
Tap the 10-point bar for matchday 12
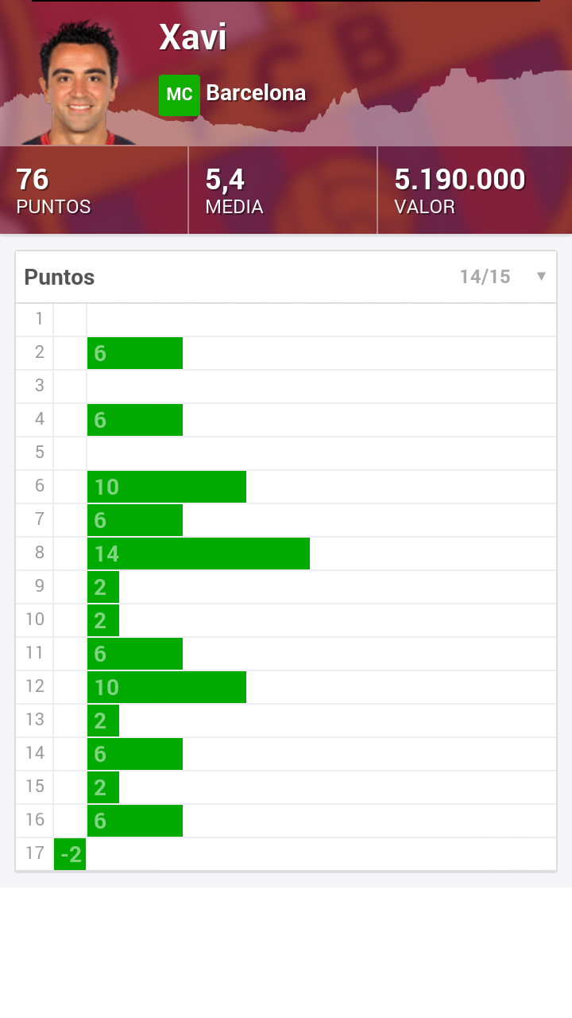[166, 687]
